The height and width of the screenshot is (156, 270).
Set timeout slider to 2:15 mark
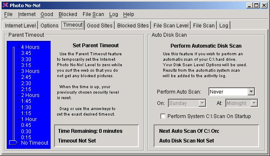26,89
